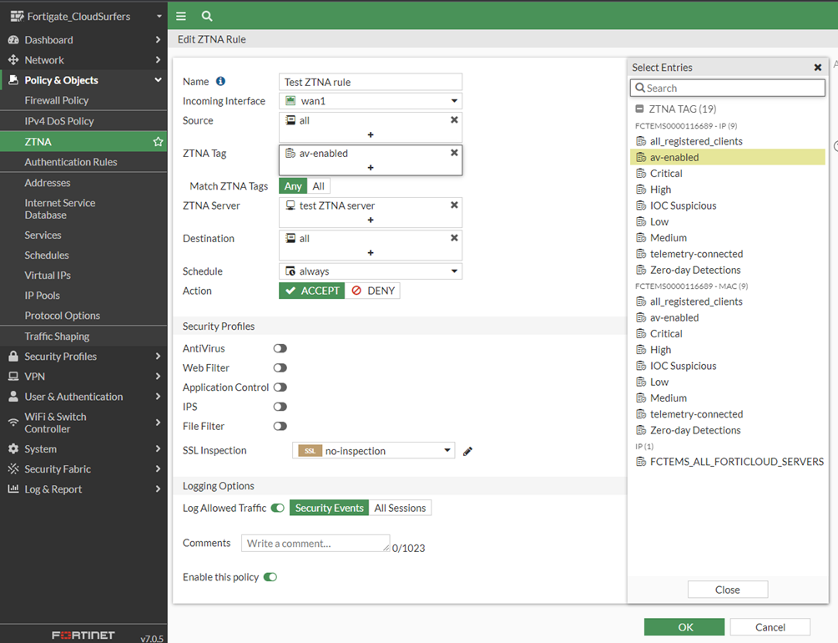Click the Security Profiles lock icon

[13, 356]
